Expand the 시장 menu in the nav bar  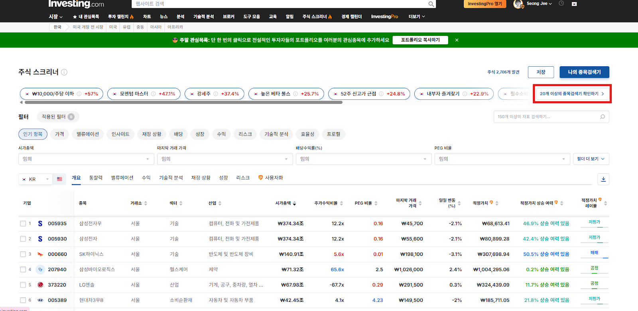tap(56, 17)
